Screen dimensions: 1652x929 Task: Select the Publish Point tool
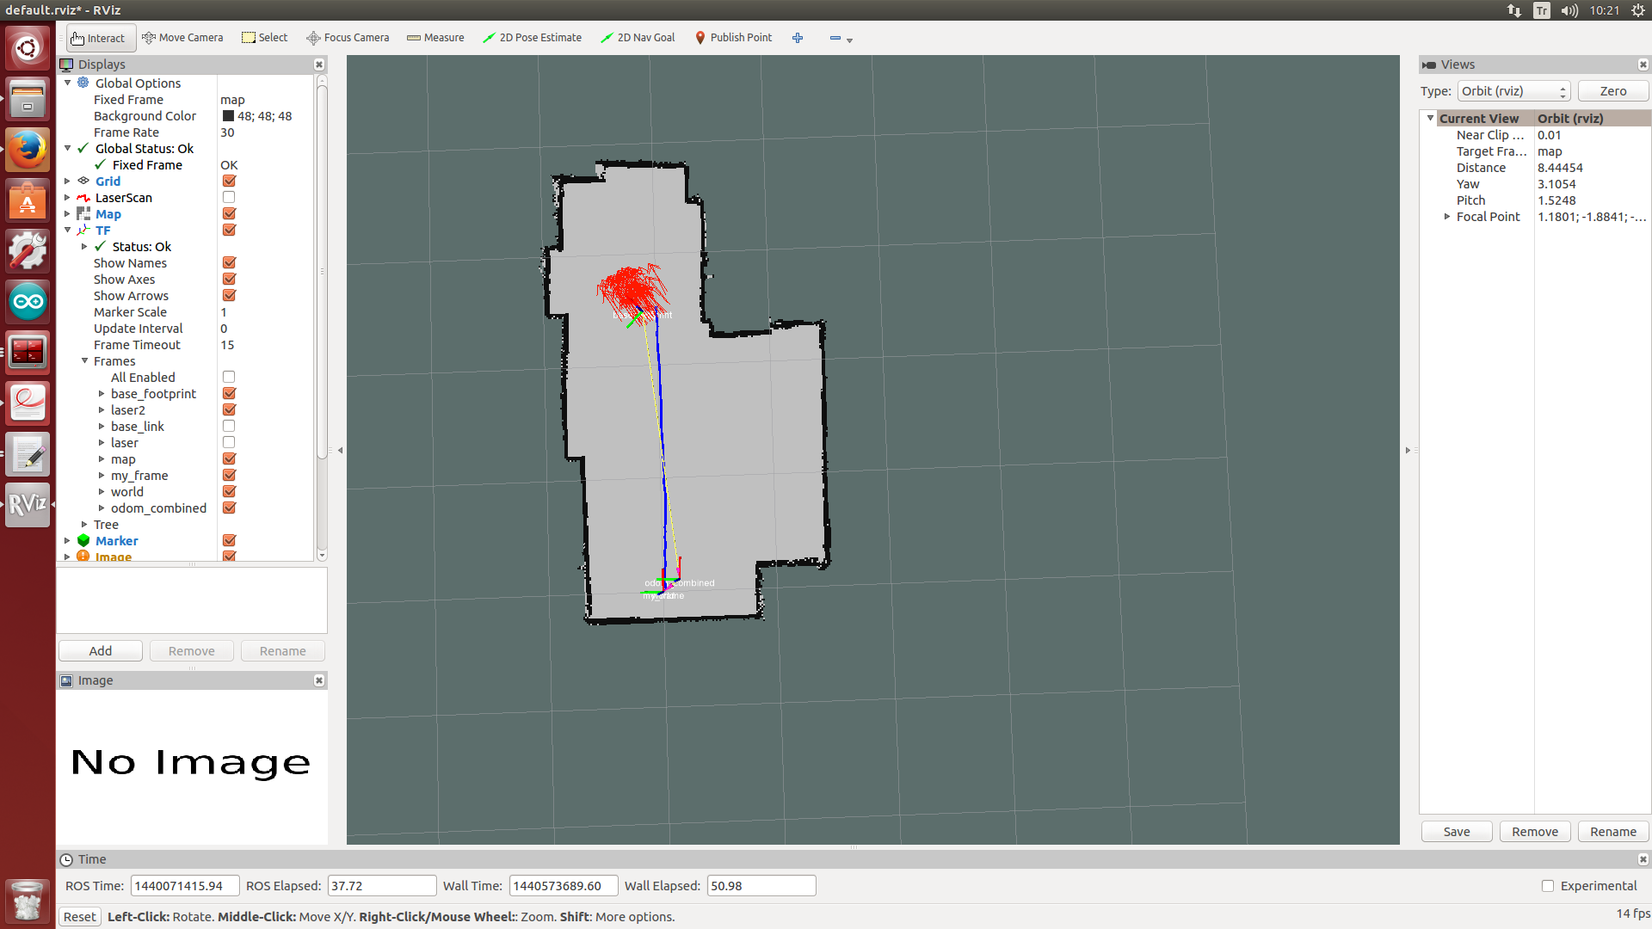[733, 38]
